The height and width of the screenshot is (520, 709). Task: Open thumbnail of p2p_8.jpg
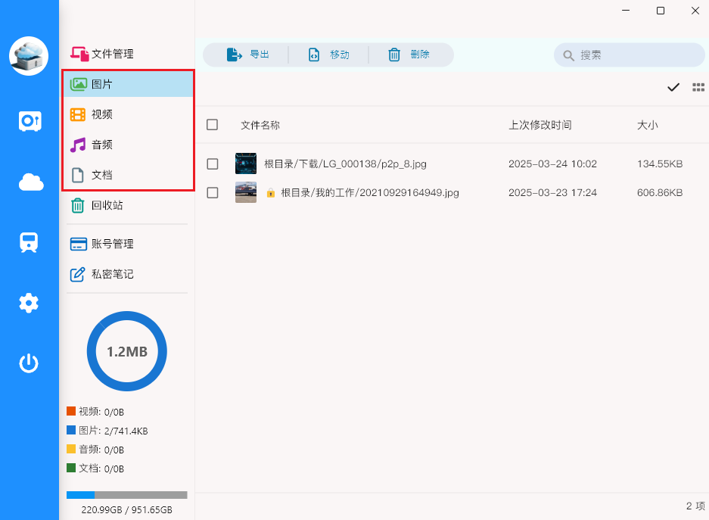pos(246,163)
